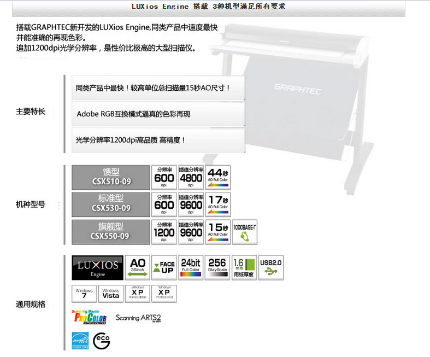Click the 机种型号 section label
430x357 pixels.
point(31,204)
